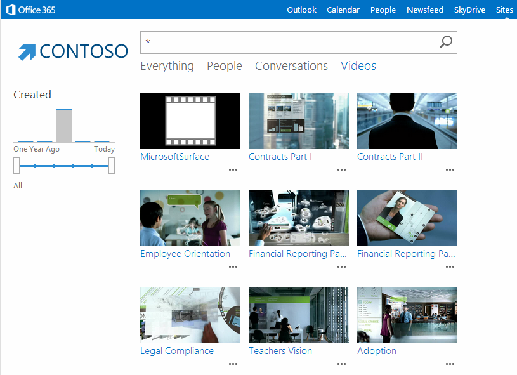517x375 pixels.
Task: Open SkyDrive in top navigation
Action: (x=469, y=10)
